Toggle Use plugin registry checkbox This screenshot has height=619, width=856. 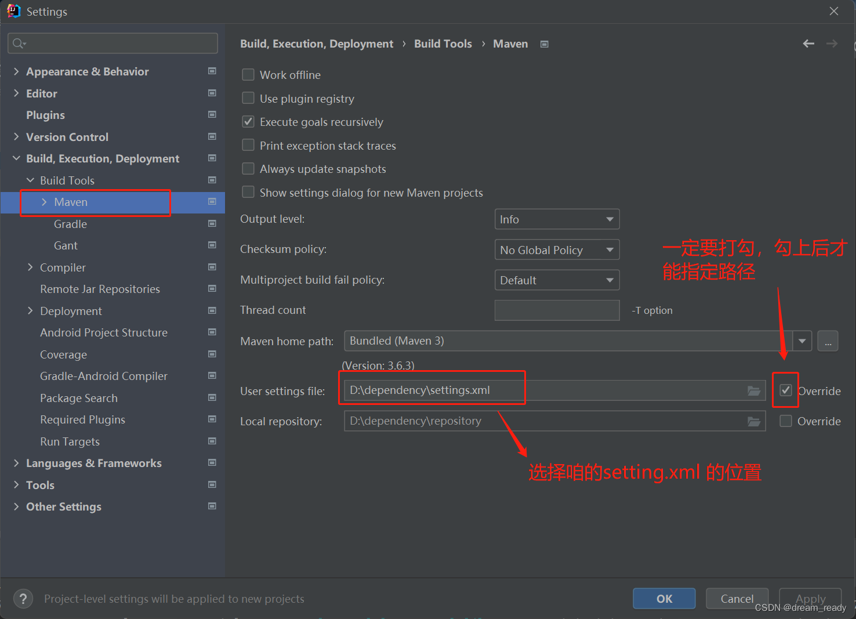coord(248,98)
